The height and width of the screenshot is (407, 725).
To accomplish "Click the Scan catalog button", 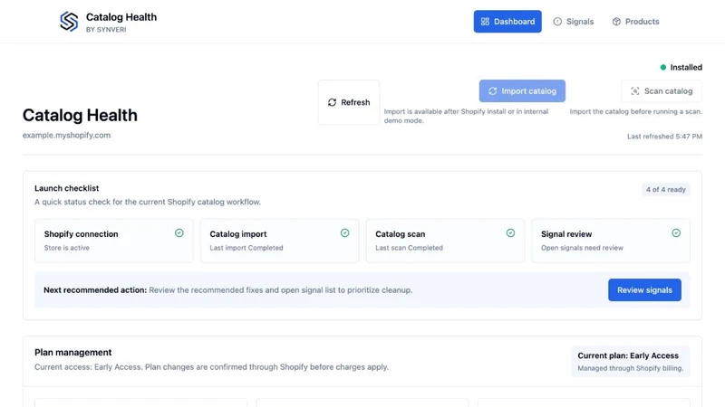I will coord(662,91).
